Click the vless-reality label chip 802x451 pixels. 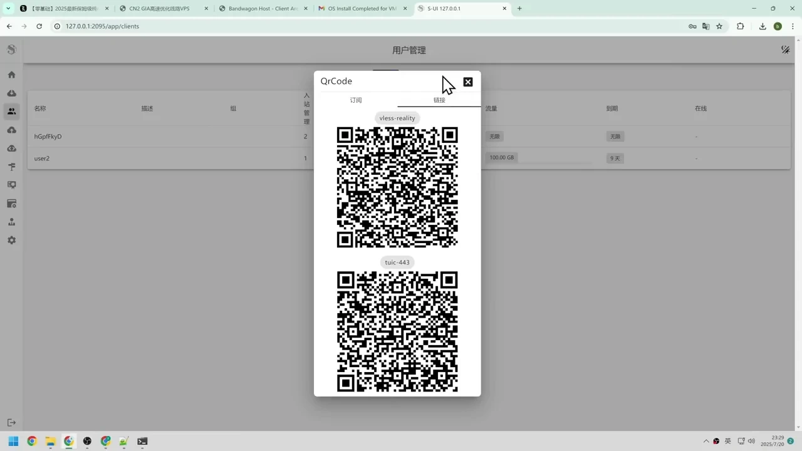tap(397, 118)
